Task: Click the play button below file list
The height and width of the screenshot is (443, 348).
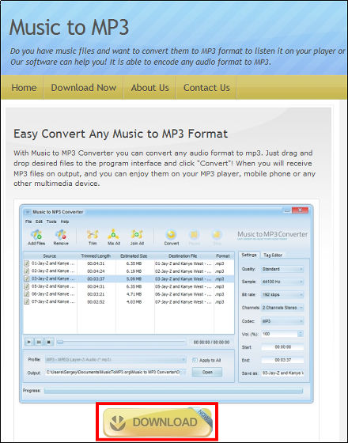Action: click(28, 342)
